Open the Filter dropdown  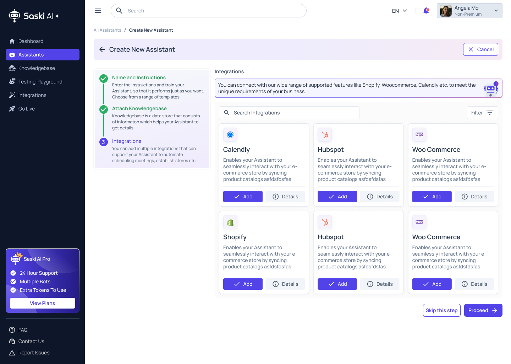pyautogui.click(x=482, y=113)
